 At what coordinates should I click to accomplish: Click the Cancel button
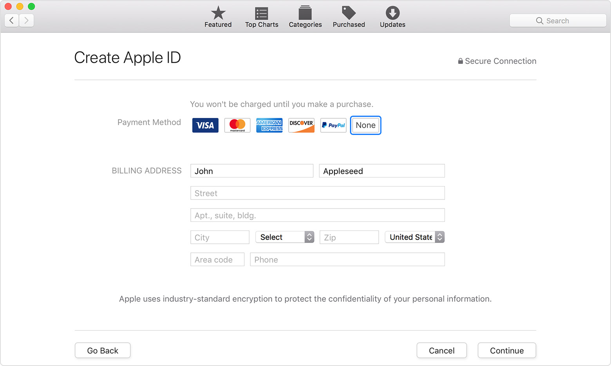[x=442, y=350]
